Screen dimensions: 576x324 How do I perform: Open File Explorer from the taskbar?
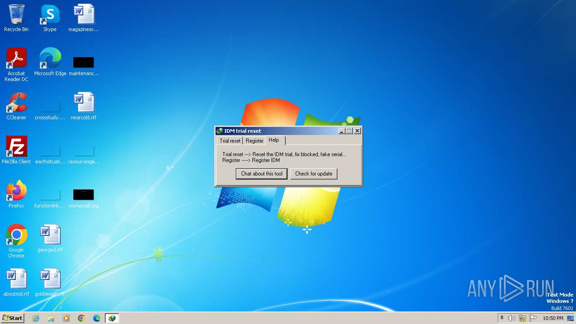click(51, 318)
